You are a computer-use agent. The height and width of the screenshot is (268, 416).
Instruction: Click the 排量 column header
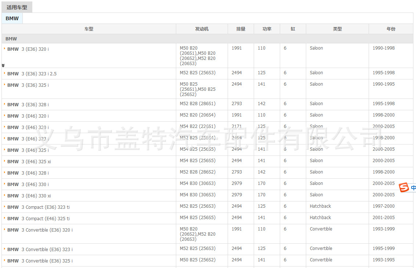(241, 29)
